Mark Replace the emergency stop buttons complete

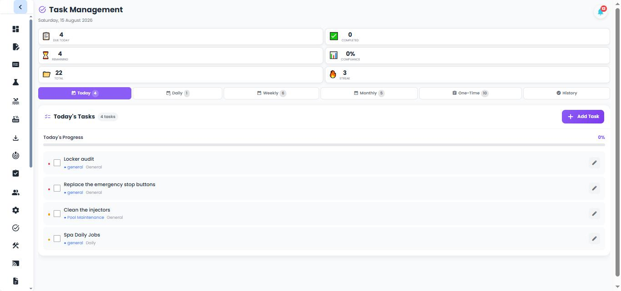coord(57,188)
